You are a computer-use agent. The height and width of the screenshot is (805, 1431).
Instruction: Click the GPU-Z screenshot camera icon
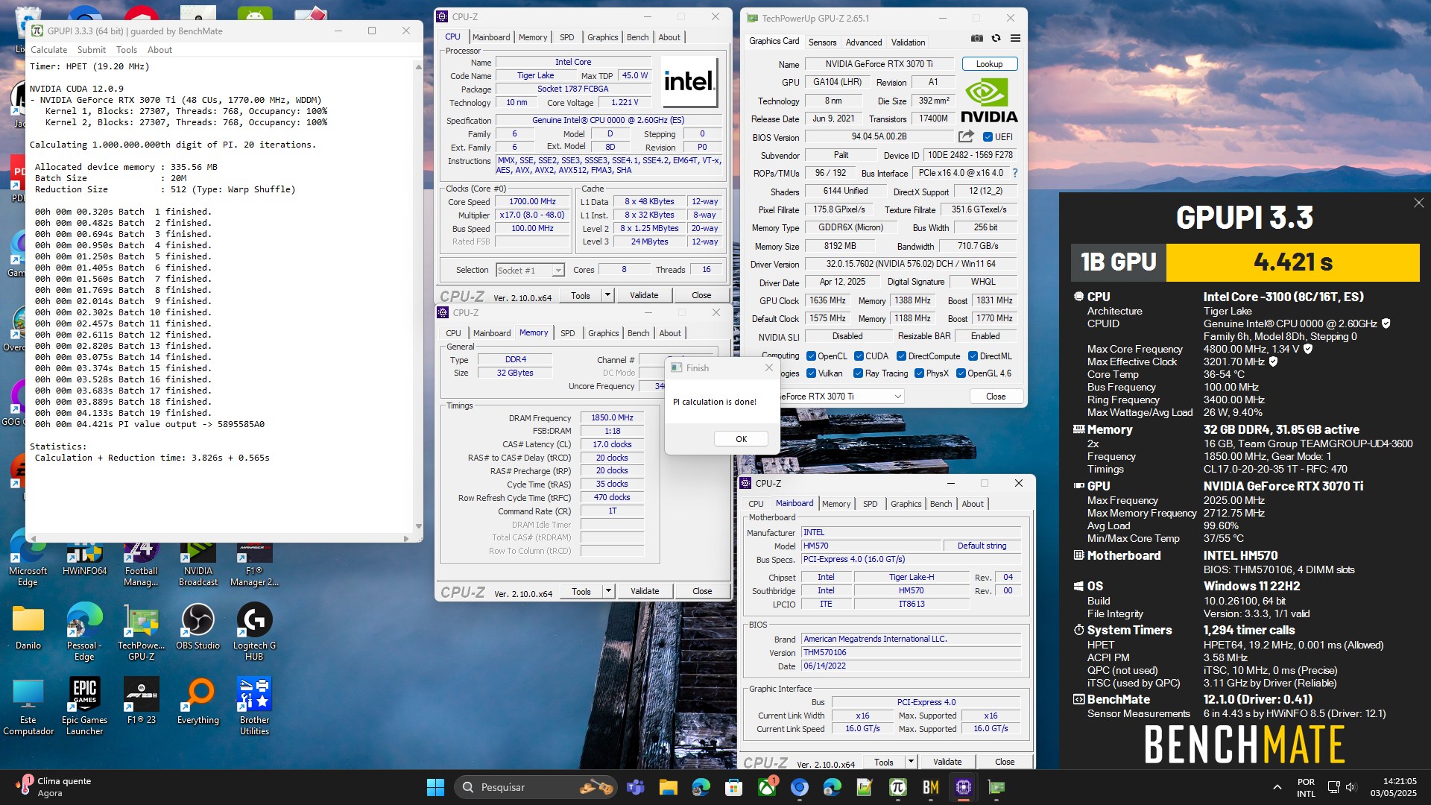point(976,38)
